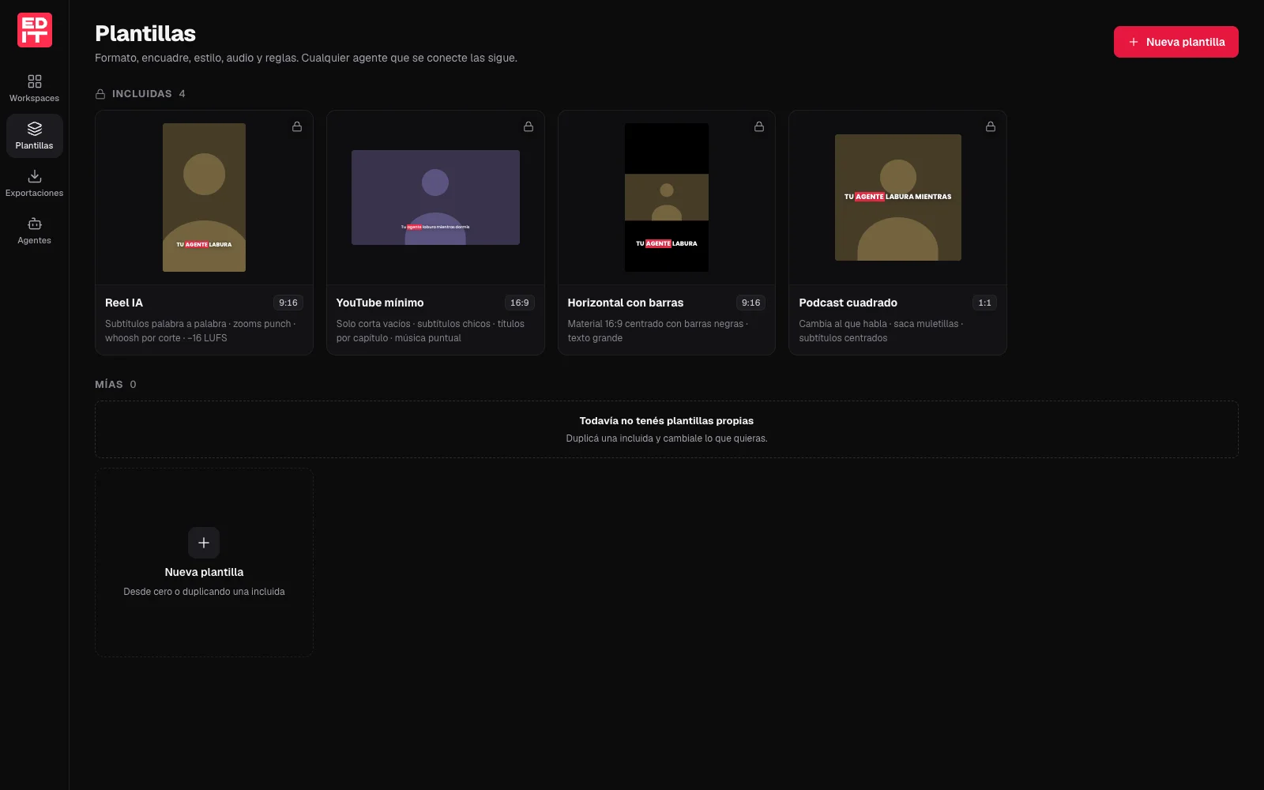This screenshot has width=1264, height=790.
Task: Open the Agentes section
Action: pyautogui.click(x=35, y=231)
